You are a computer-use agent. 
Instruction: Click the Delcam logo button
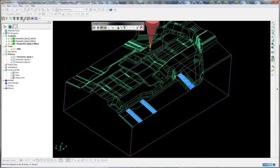point(269,164)
